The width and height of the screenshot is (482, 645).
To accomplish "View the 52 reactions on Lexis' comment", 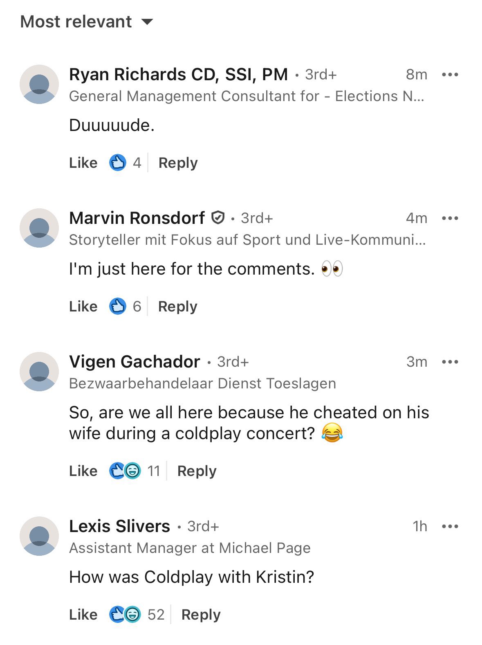I will tap(137, 614).
